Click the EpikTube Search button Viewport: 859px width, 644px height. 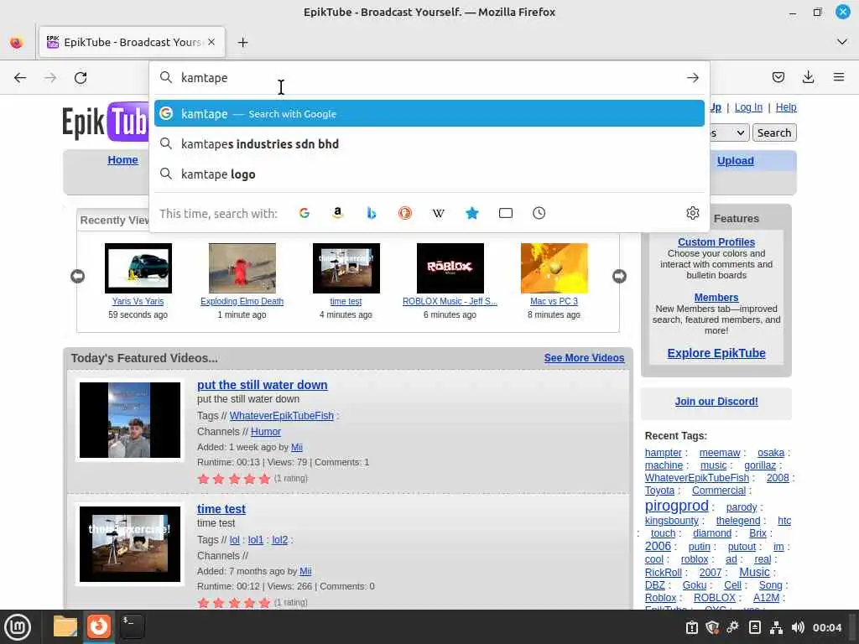(x=774, y=133)
